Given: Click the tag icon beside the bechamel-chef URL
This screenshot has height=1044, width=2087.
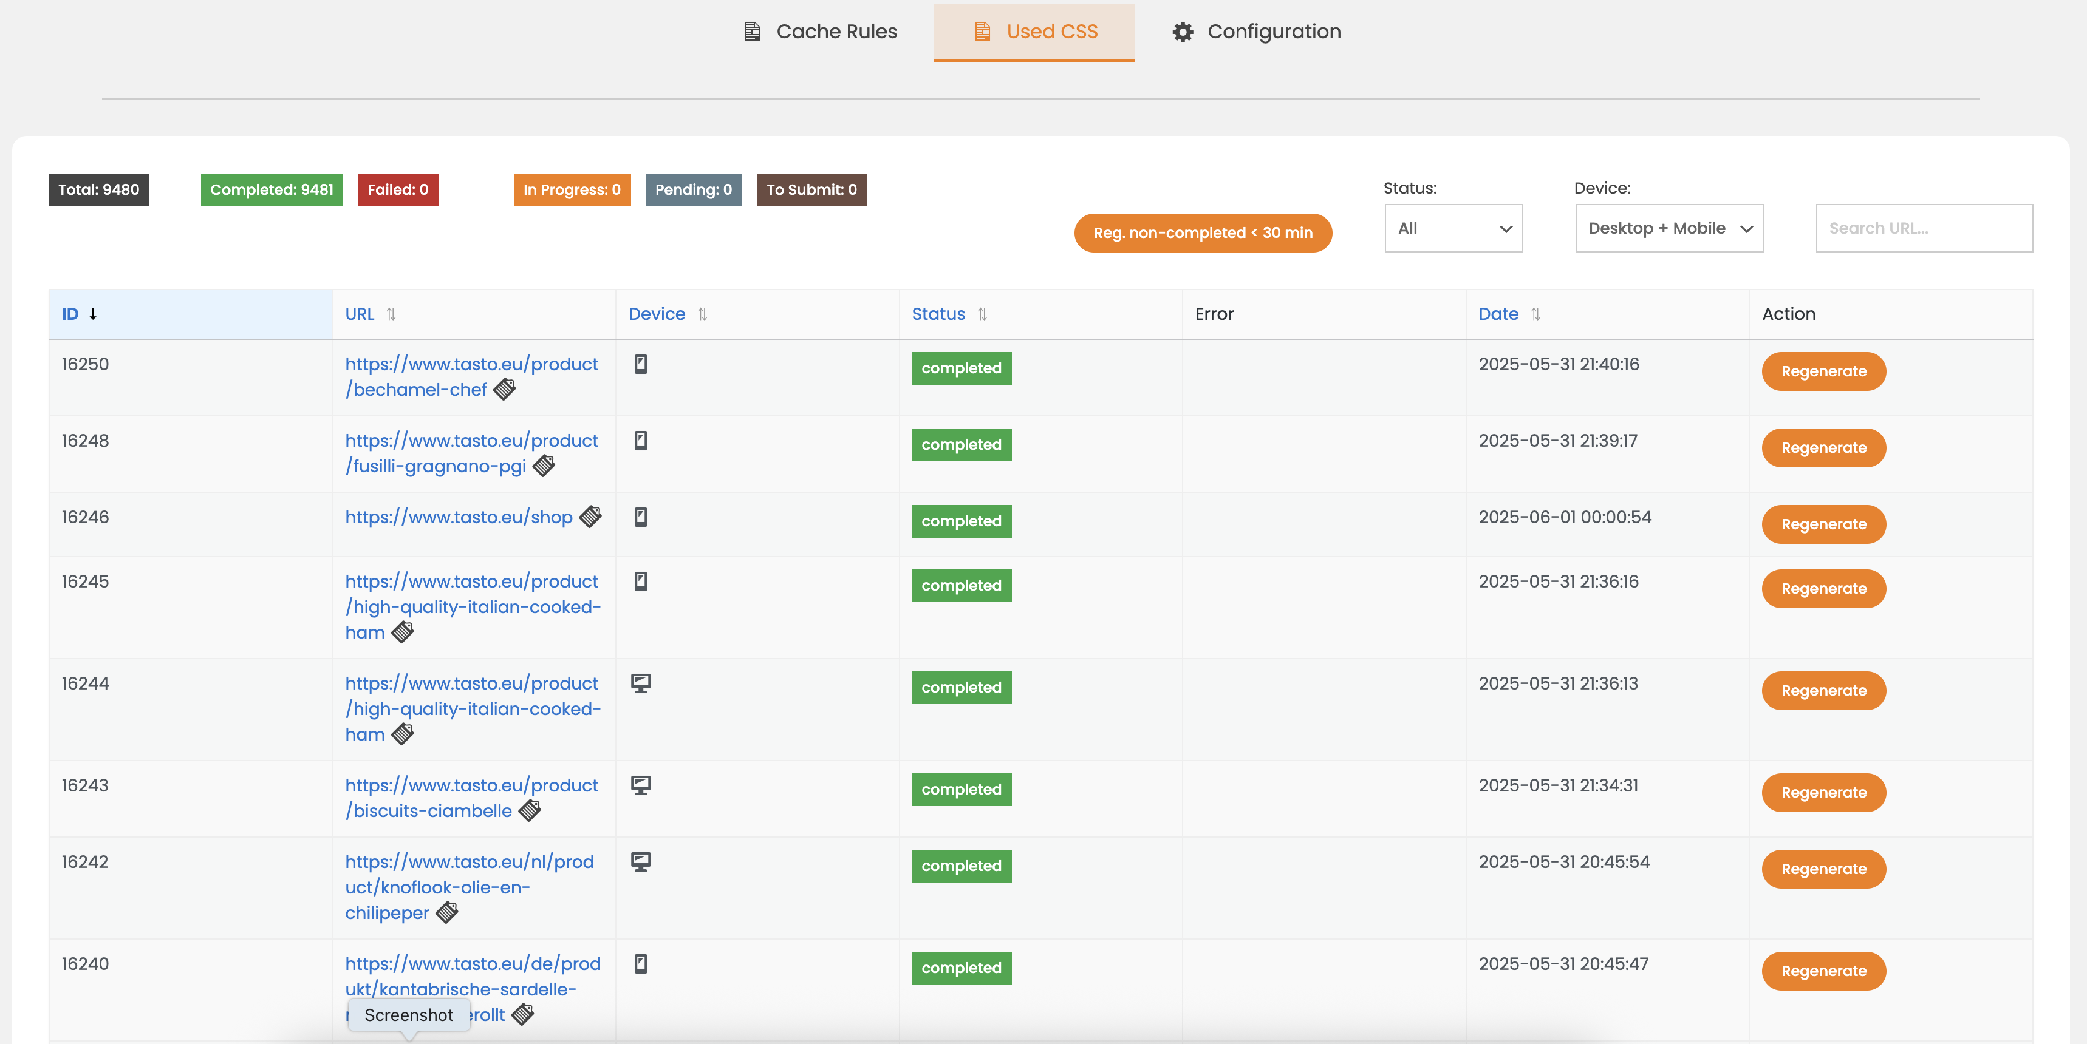Looking at the screenshot, I should [x=505, y=390].
